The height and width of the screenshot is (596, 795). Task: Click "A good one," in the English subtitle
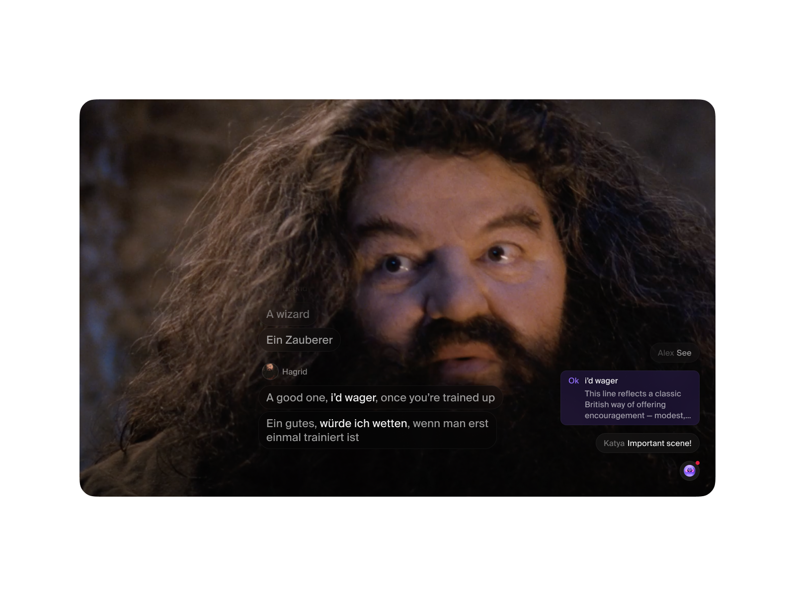[297, 397]
